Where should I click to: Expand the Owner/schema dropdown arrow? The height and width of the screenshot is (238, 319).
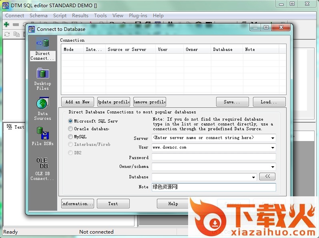pyautogui.click(x=273, y=167)
